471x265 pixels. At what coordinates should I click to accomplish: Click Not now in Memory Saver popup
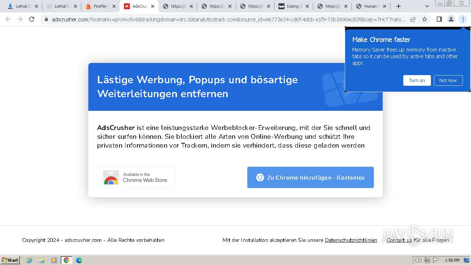(448, 80)
